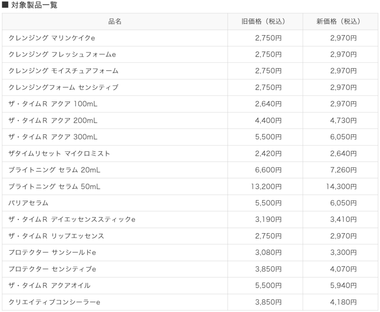380x312 pixels.
Task: Select クレンジング モイスチュアフォーム product cell
Action: click(63, 71)
